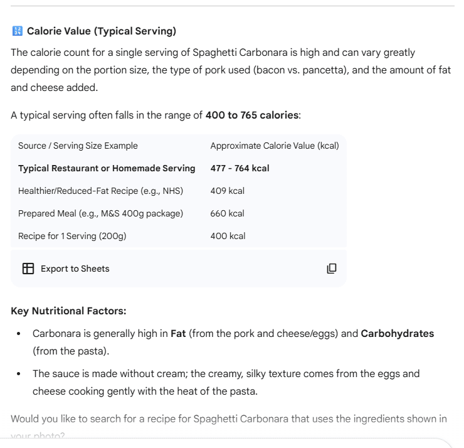The width and height of the screenshot is (464, 448).
Task: Click the 'Key Nutritional Factors:' heading
Action: (68, 311)
